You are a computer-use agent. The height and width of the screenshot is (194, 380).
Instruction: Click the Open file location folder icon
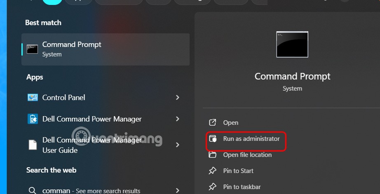(x=213, y=155)
